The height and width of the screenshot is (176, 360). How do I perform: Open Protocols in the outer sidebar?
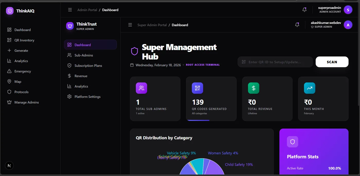point(21,92)
